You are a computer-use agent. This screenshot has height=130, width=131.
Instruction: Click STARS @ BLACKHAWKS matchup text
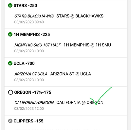tap(80, 16)
